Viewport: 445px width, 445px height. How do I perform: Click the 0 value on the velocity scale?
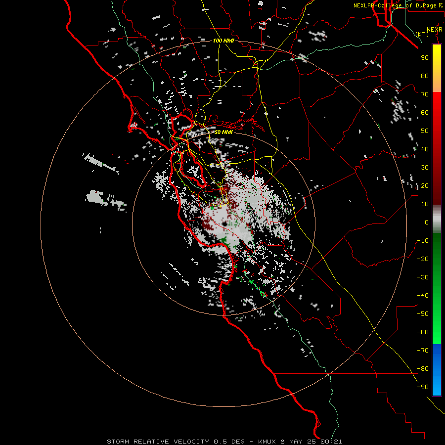(x=427, y=222)
